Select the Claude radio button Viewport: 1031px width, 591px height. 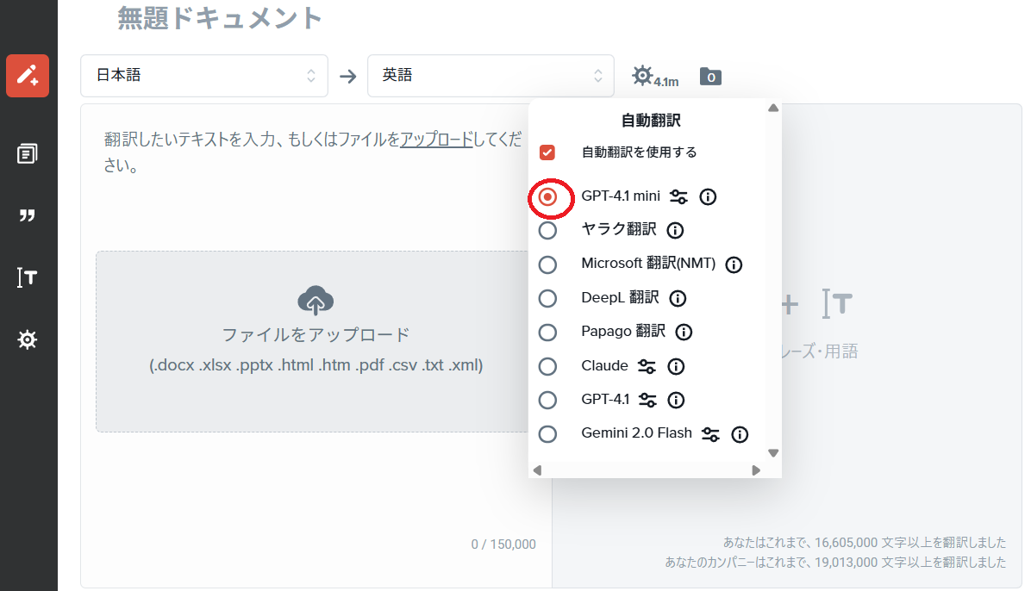tap(547, 366)
